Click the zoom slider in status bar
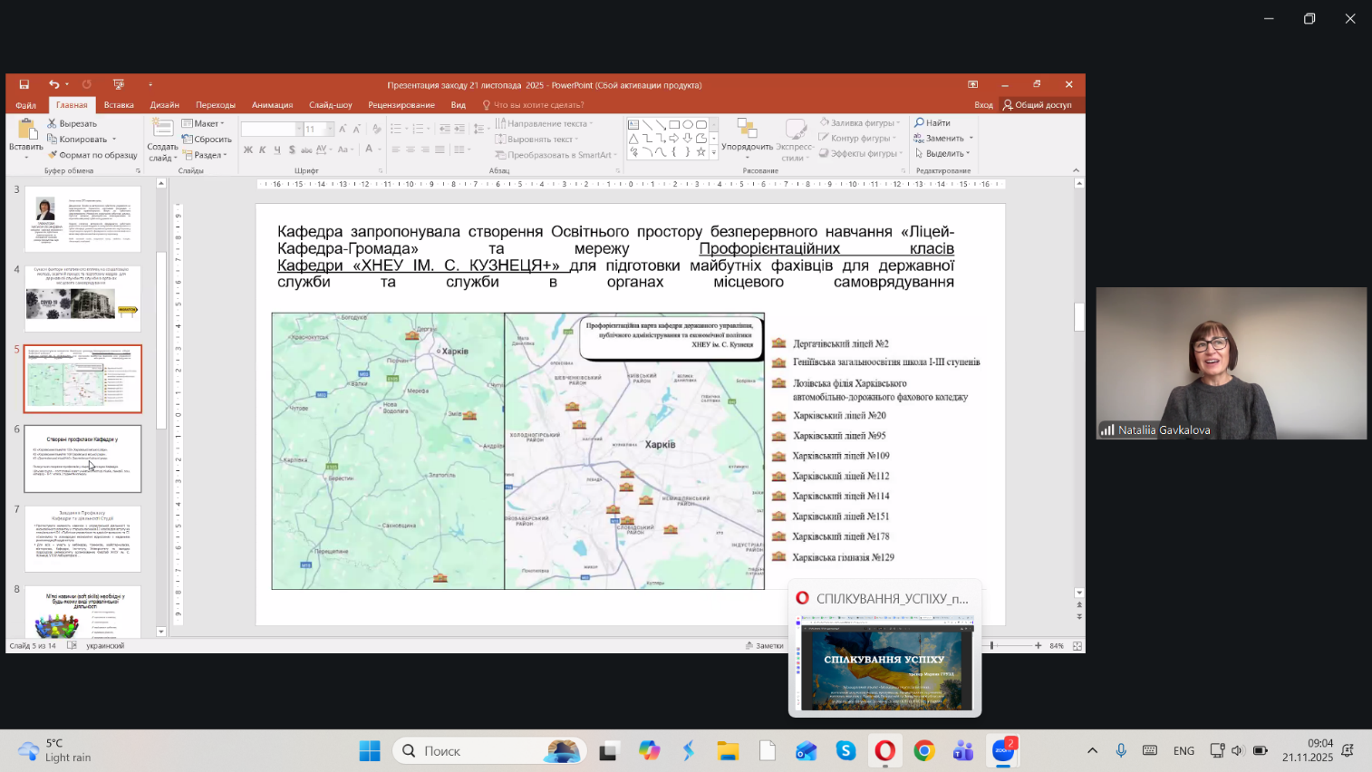This screenshot has height=772, width=1372. coord(992,646)
